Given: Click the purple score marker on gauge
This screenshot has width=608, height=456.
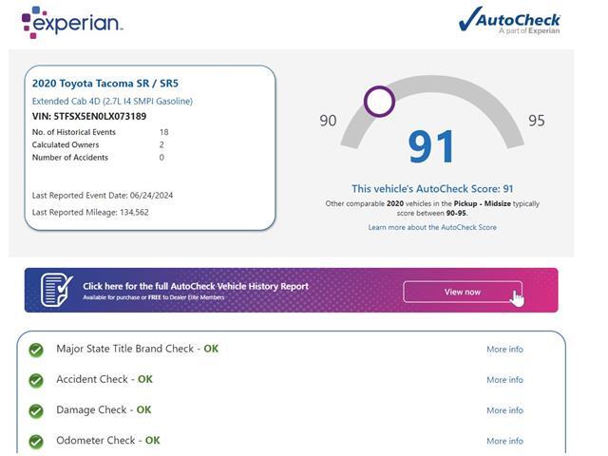Looking at the screenshot, I should [379, 102].
